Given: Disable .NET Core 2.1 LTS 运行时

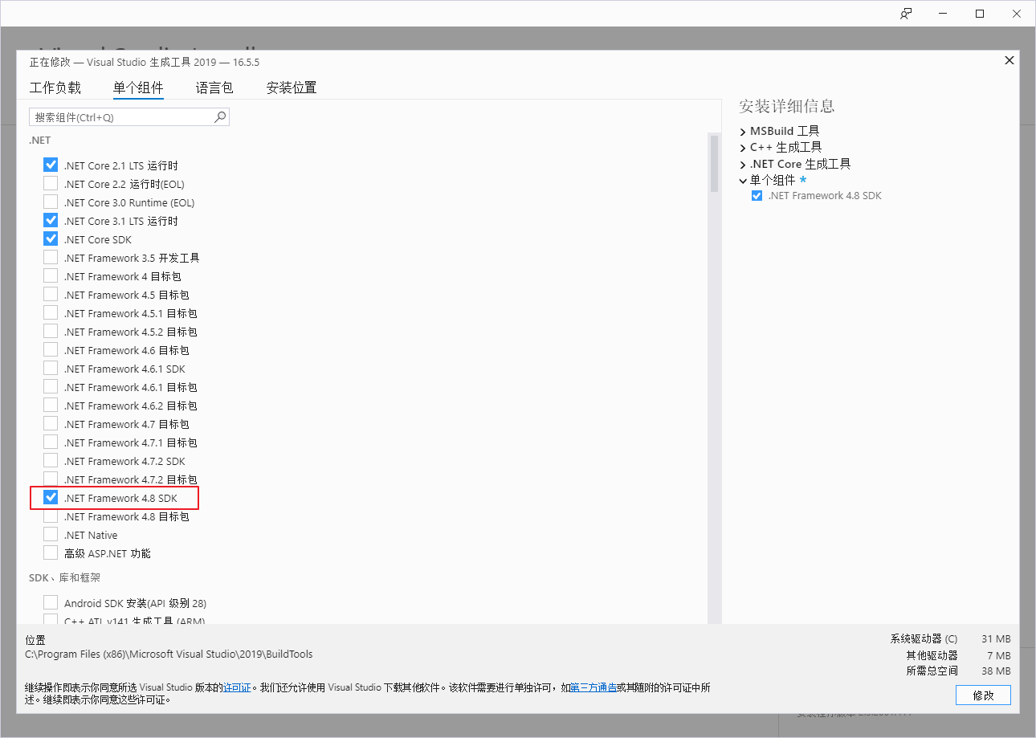Looking at the screenshot, I should (x=51, y=165).
